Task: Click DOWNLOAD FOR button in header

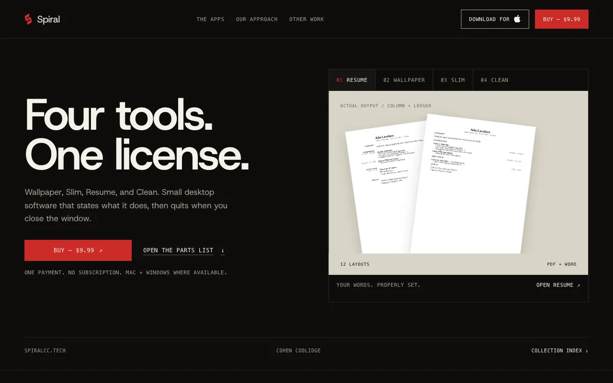Action: [x=495, y=19]
